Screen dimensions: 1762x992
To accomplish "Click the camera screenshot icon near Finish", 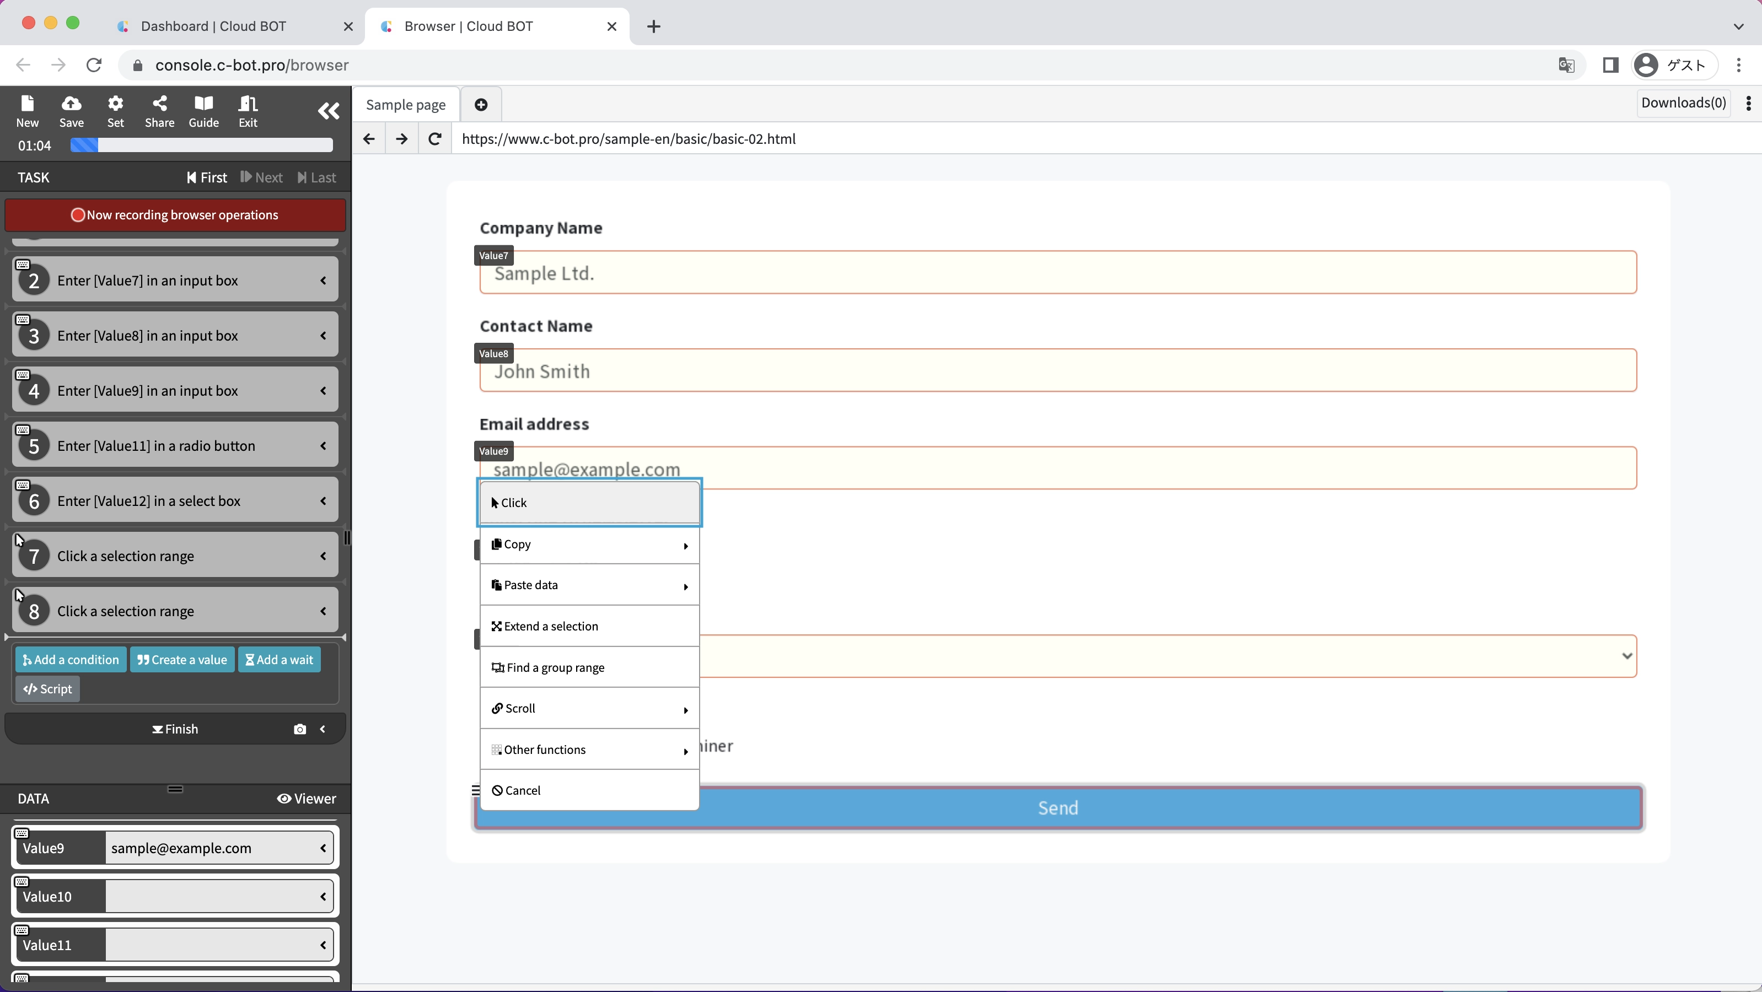I will (299, 730).
